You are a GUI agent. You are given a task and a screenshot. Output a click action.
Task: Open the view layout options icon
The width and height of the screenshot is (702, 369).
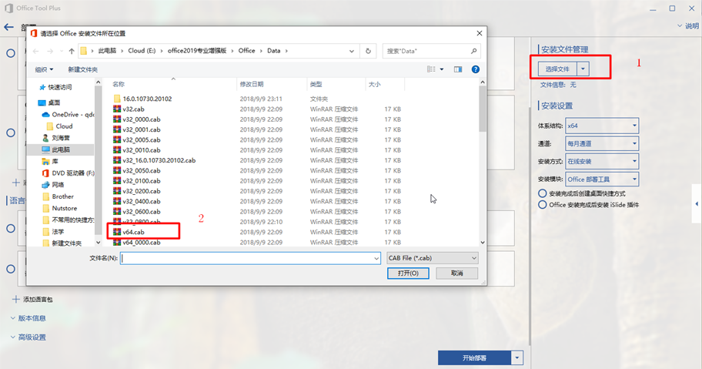[433, 69]
